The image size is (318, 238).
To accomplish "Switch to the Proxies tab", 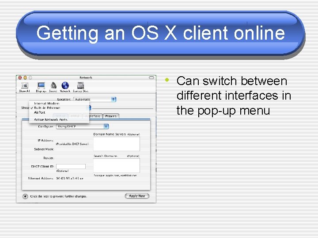I will click(111, 116).
